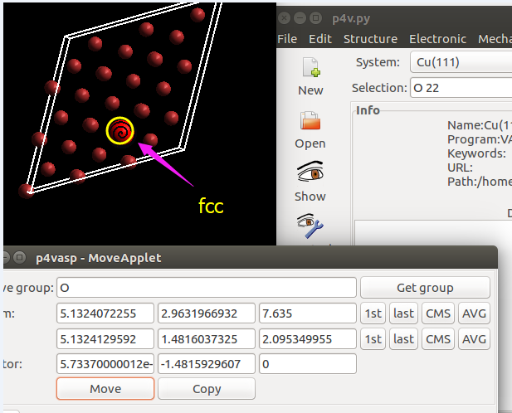The height and width of the screenshot is (413, 512).
Task: Click the circled fcc atom in viewer
Action: (x=119, y=130)
